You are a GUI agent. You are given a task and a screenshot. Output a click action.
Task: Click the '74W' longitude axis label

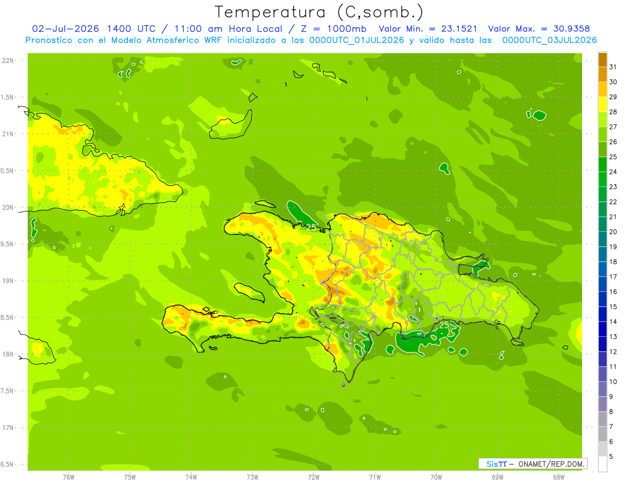pos(191,477)
